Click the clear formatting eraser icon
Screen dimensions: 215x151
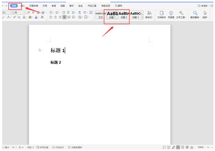pos(38,13)
